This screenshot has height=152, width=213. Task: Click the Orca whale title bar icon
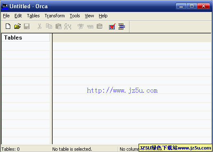(x=5, y=7)
